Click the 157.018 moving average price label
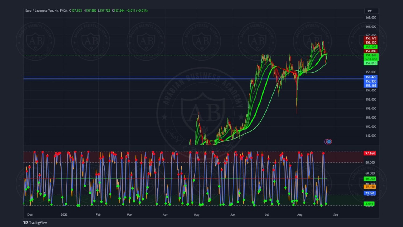This screenshot has height=227, width=403. (x=371, y=63)
